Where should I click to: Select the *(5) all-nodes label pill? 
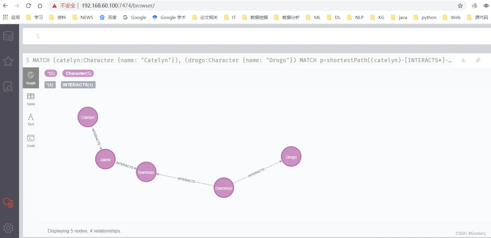[51, 73]
